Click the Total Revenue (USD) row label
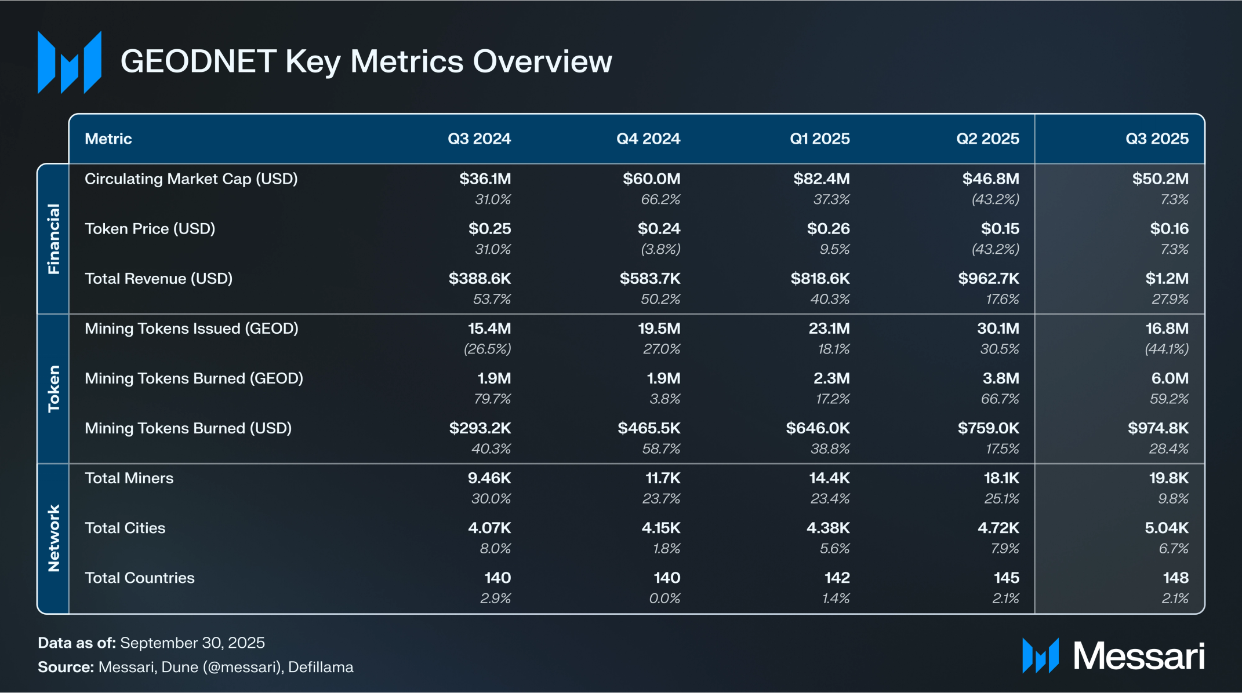1242x693 pixels. [x=158, y=279]
